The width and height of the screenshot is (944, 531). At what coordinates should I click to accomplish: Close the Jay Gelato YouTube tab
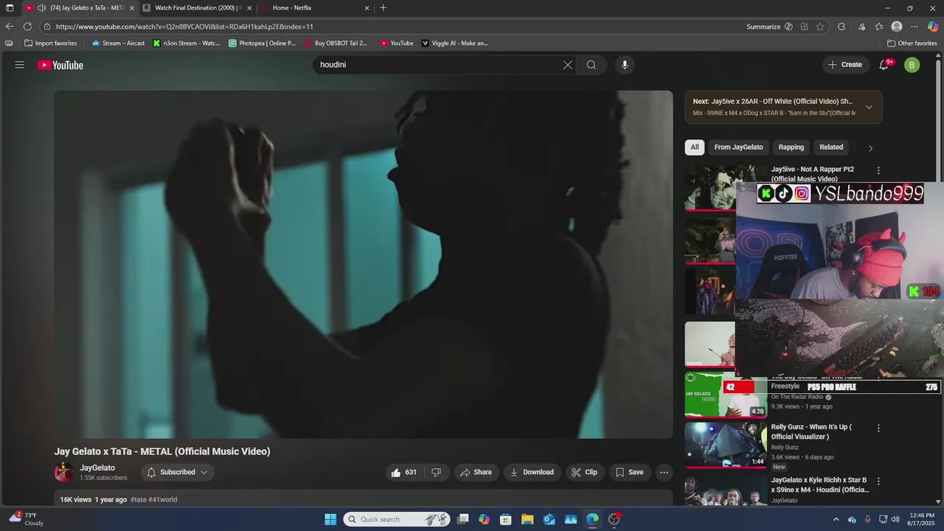(x=132, y=8)
